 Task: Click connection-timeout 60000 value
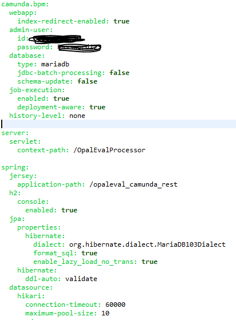click(115, 305)
